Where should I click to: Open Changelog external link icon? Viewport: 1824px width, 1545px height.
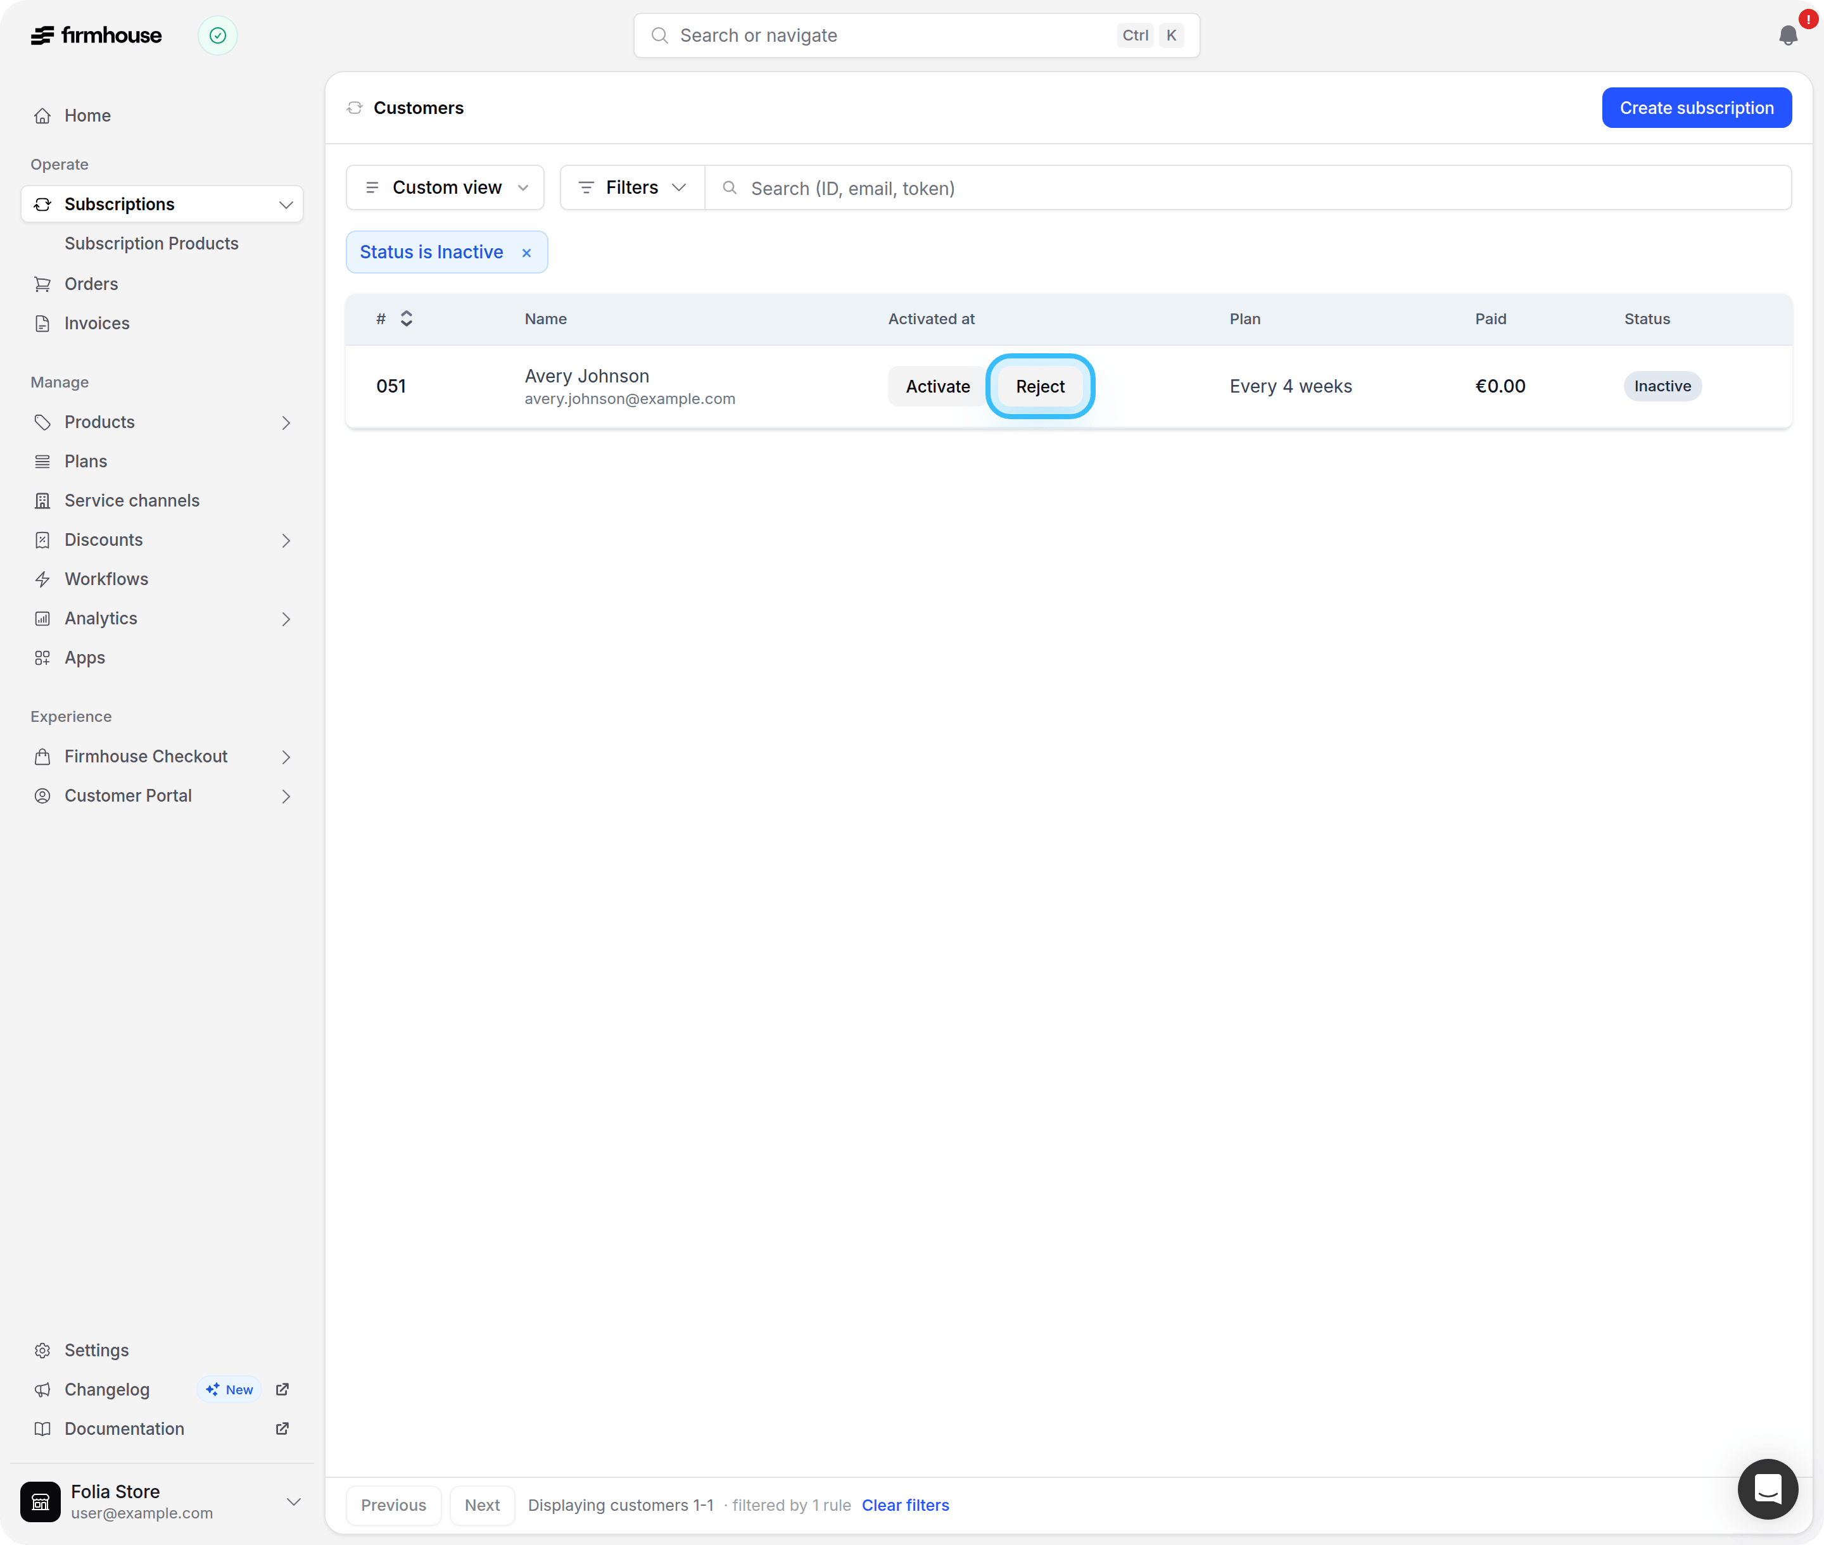(282, 1389)
